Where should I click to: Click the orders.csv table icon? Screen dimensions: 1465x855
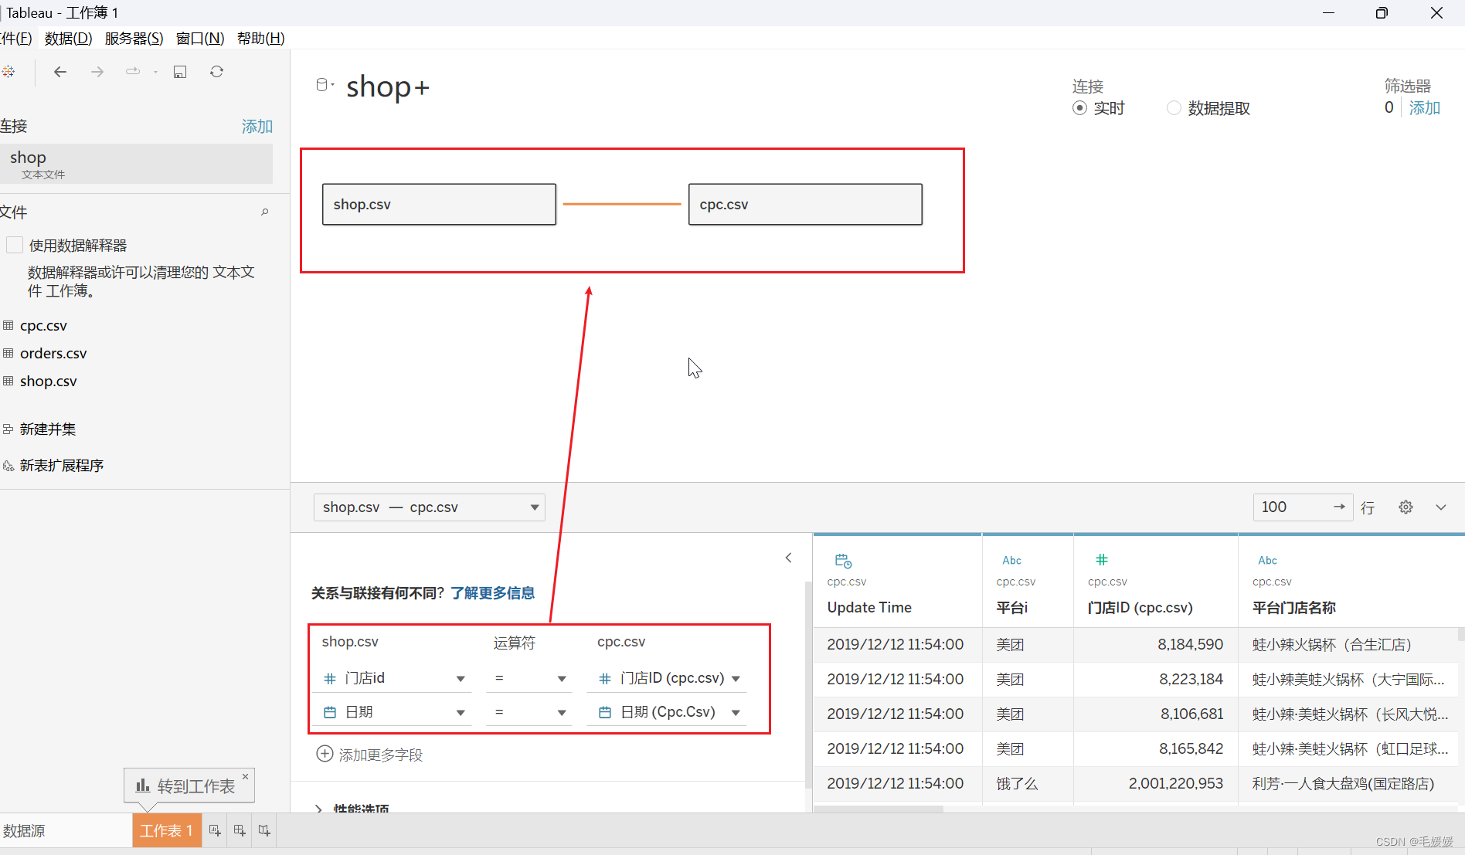click(8, 353)
